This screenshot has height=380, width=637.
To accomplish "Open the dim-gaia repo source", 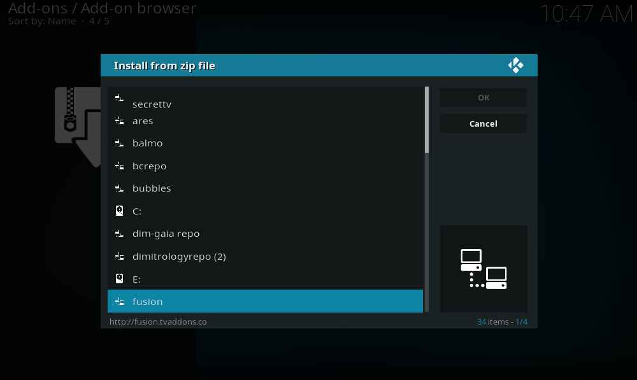I will 265,234.
